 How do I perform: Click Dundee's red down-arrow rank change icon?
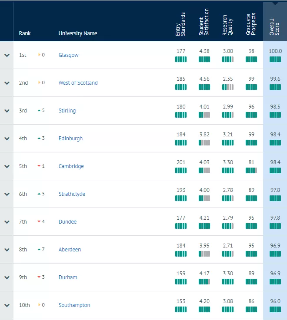[x=39, y=221]
